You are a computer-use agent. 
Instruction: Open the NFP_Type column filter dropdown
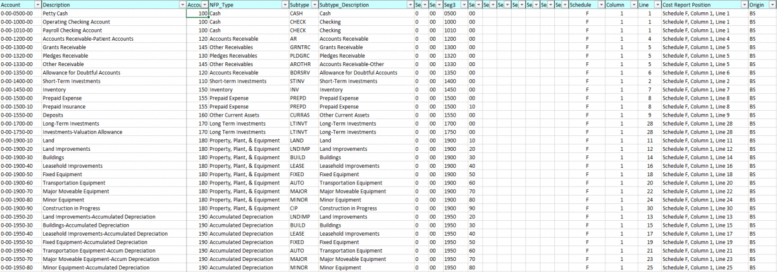[284, 5]
